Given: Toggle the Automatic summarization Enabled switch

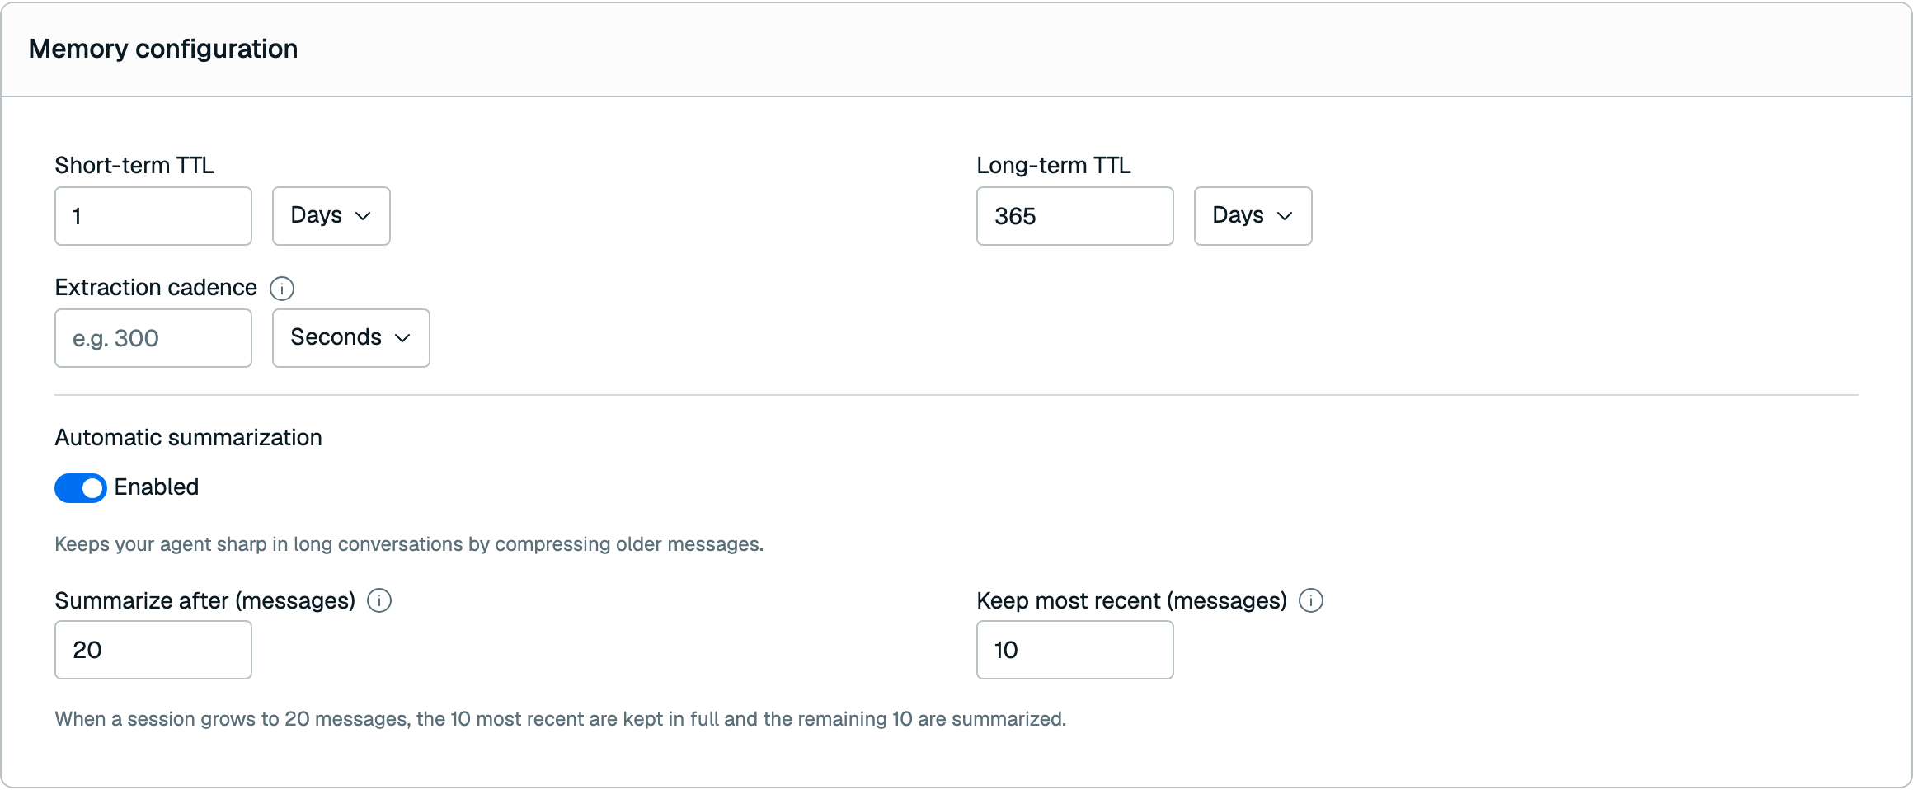Looking at the screenshot, I should (81, 487).
